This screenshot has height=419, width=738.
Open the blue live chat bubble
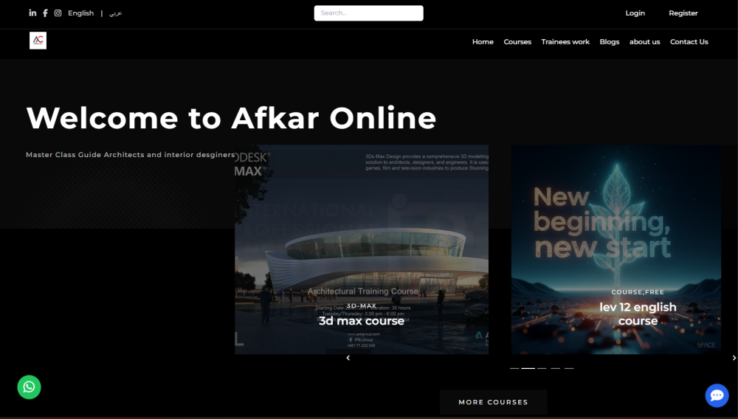[x=717, y=395]
